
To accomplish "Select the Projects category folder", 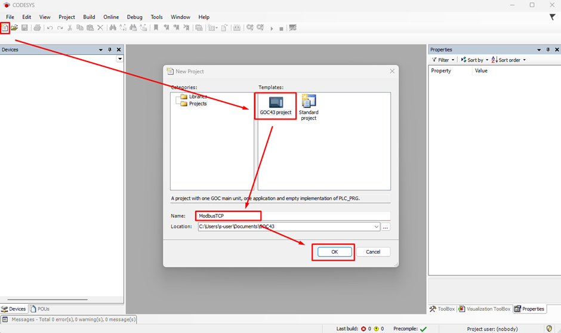I will (193, 104).
